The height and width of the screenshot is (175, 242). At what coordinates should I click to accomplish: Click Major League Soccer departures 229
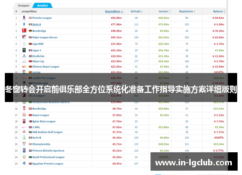(x=187, y=37)
